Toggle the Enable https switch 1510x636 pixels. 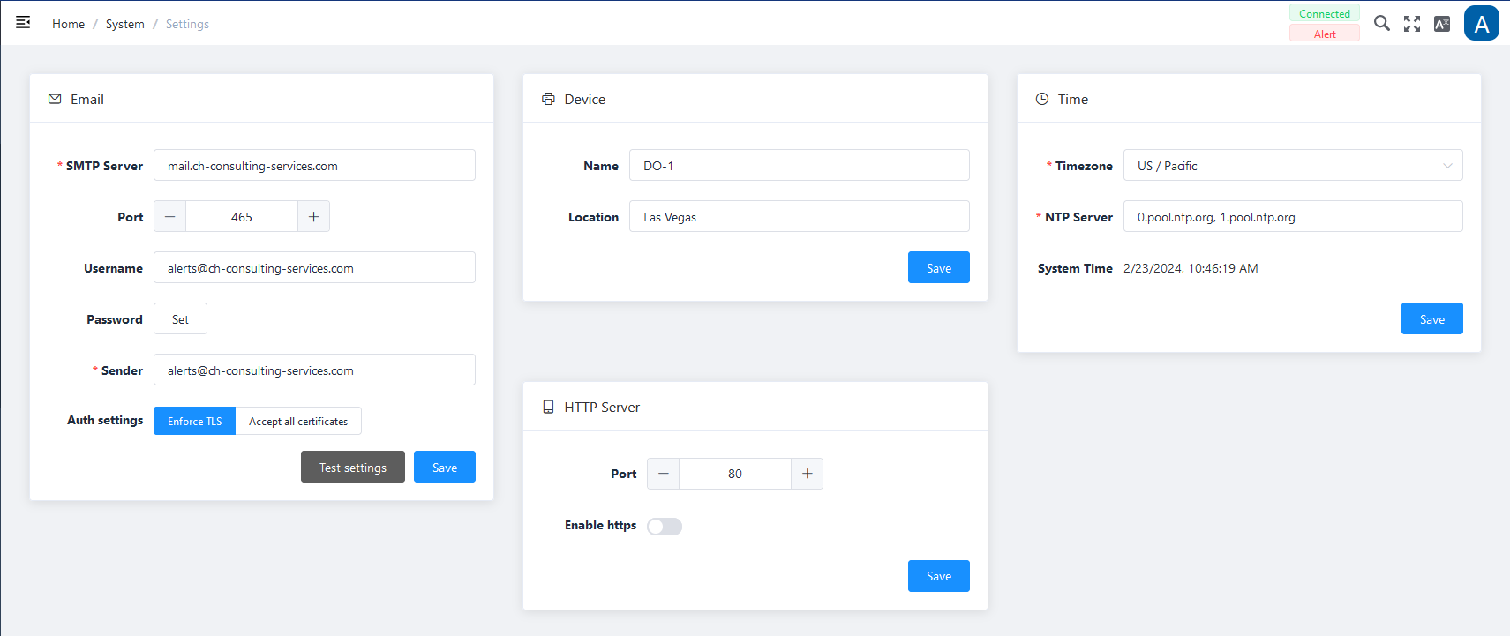[x=665, y=527]
